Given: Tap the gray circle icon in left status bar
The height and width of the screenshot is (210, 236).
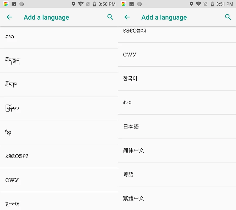Looking at the screenshot, I should click(x=22, y=4).
